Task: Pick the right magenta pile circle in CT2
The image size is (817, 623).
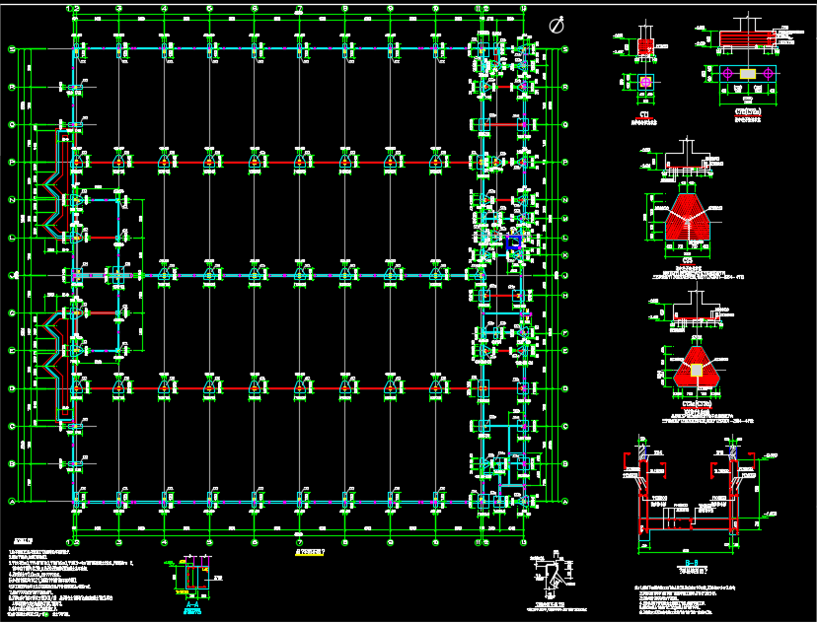Action: [768, 74]
